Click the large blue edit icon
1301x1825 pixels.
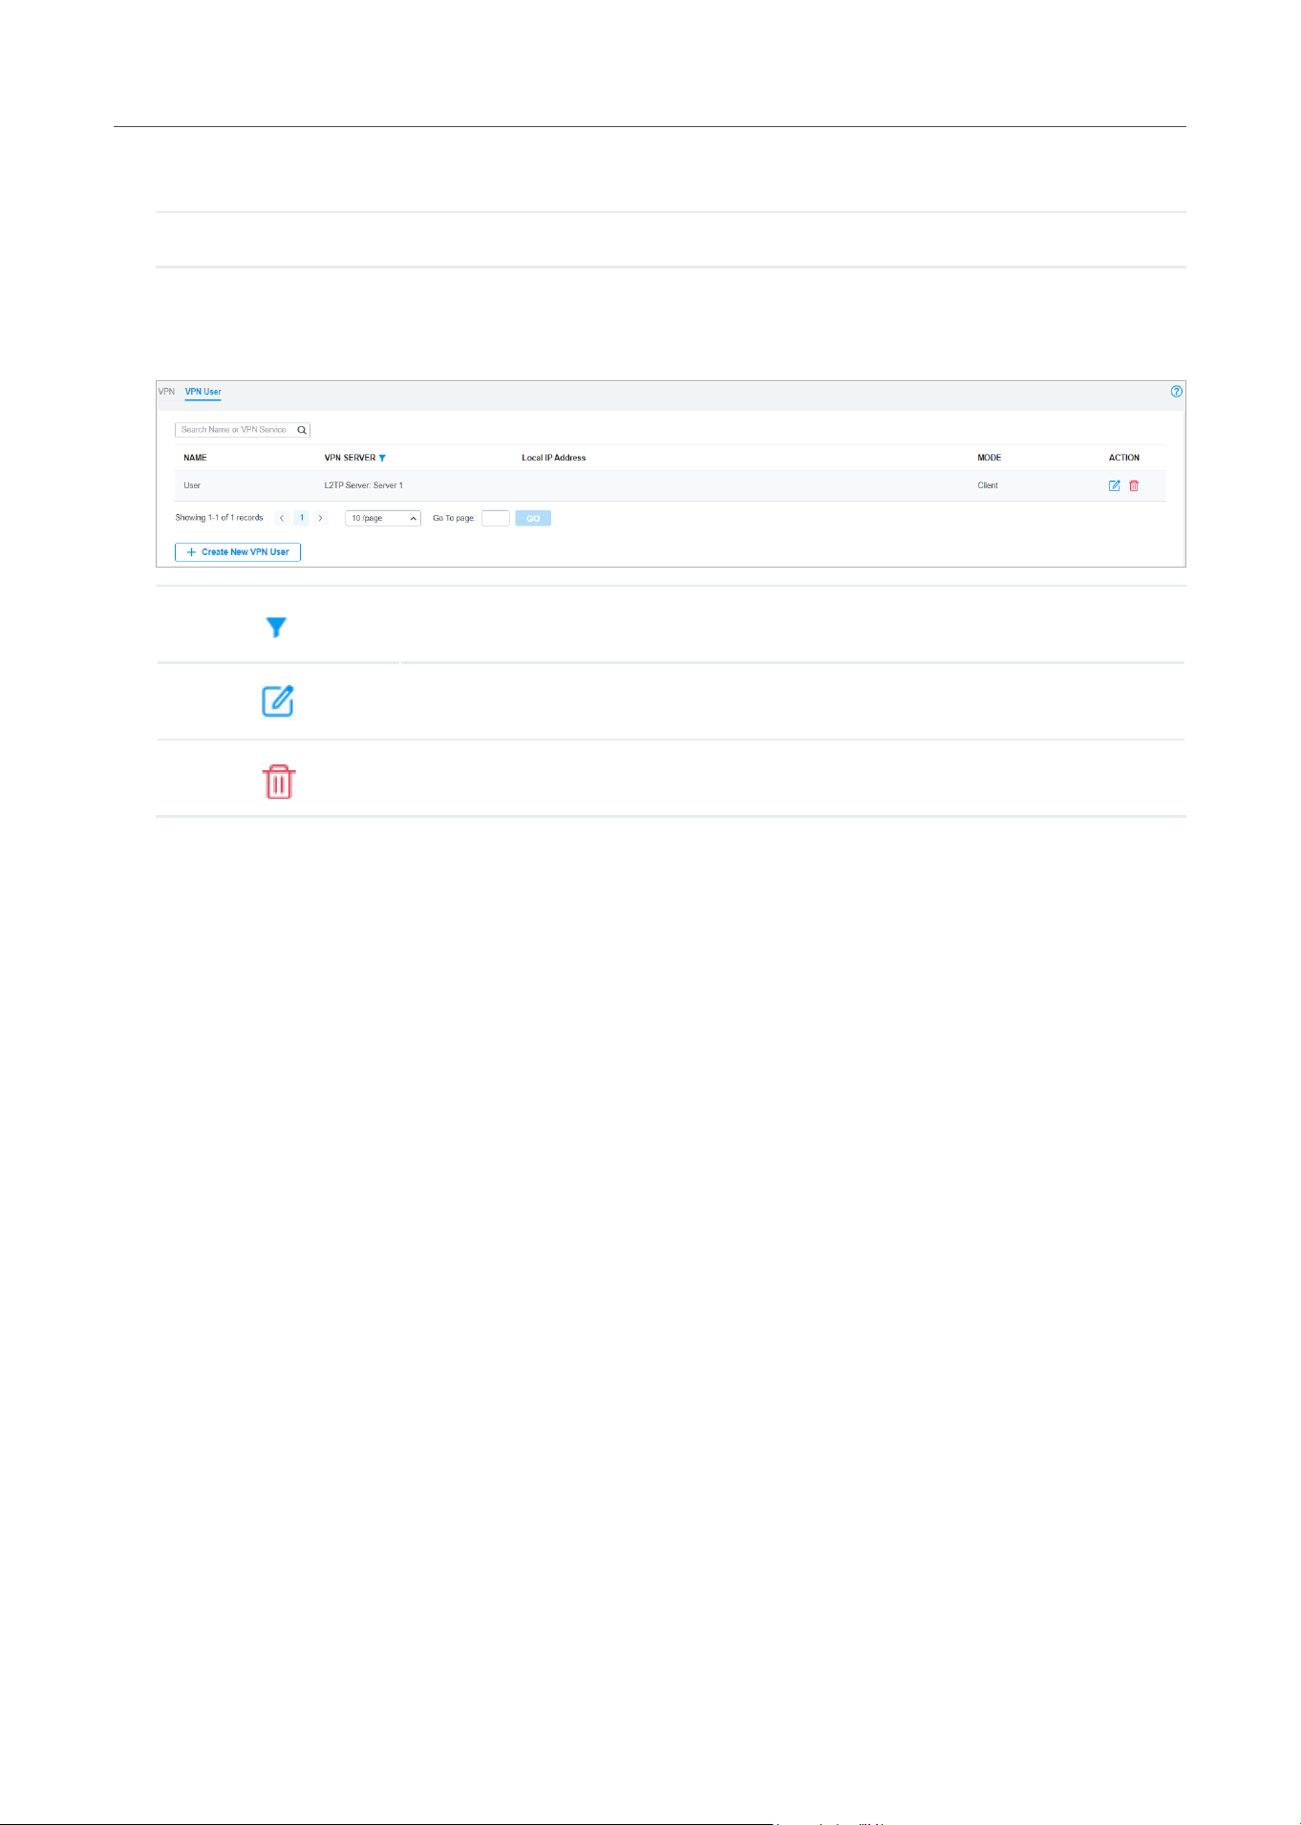(278, 701)
